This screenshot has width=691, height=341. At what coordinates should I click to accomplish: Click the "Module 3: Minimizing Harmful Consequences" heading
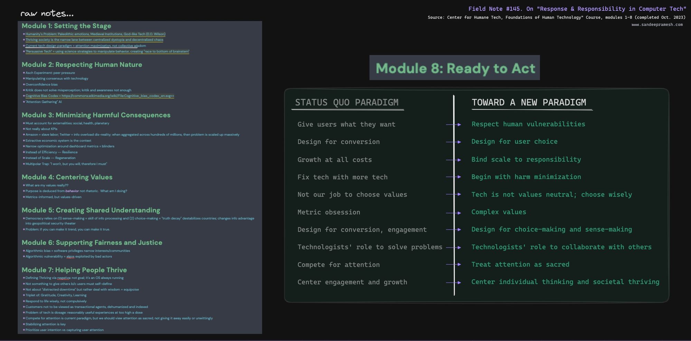tap(96, 115)
